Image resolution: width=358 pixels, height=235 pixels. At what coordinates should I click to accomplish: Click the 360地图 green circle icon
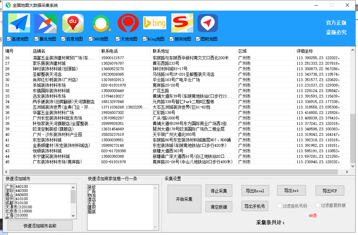click(101, 22)
